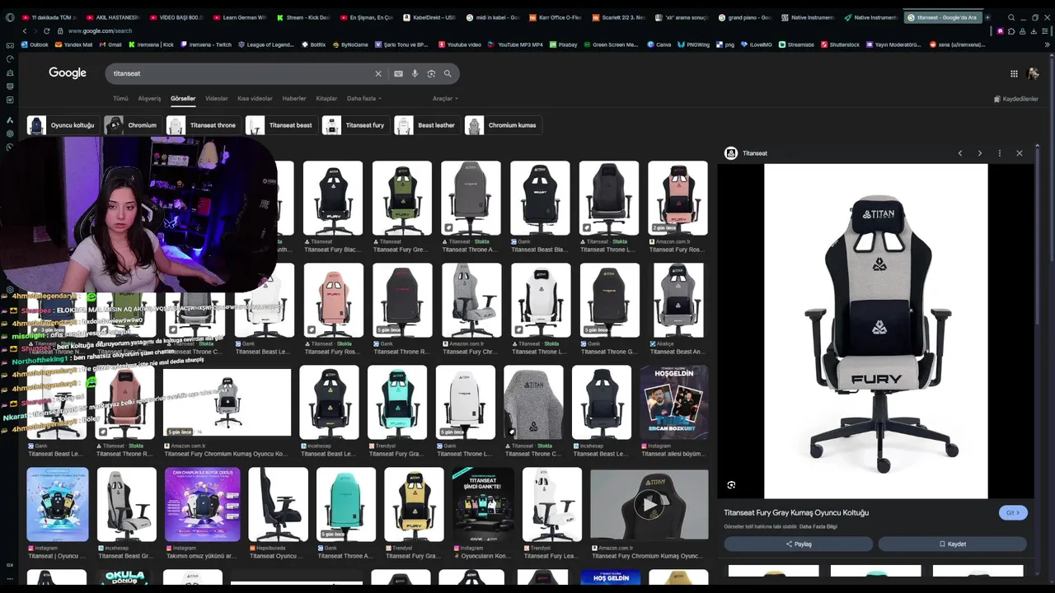The height and width of the screenshot is (593, 1055).
Task: Open a new browser tab
Action: click(x=987, y=17)
